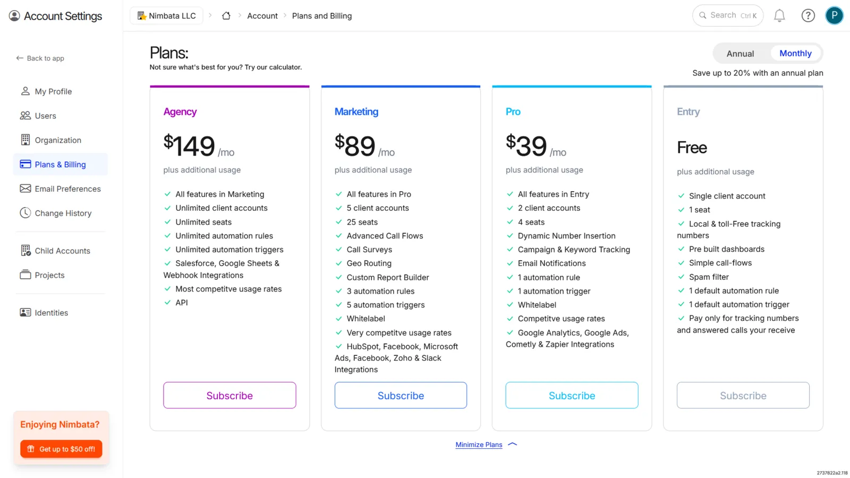Click the Account Settings header person icon
The width and height of the screenshot is (850, 478).
point(14,16)
